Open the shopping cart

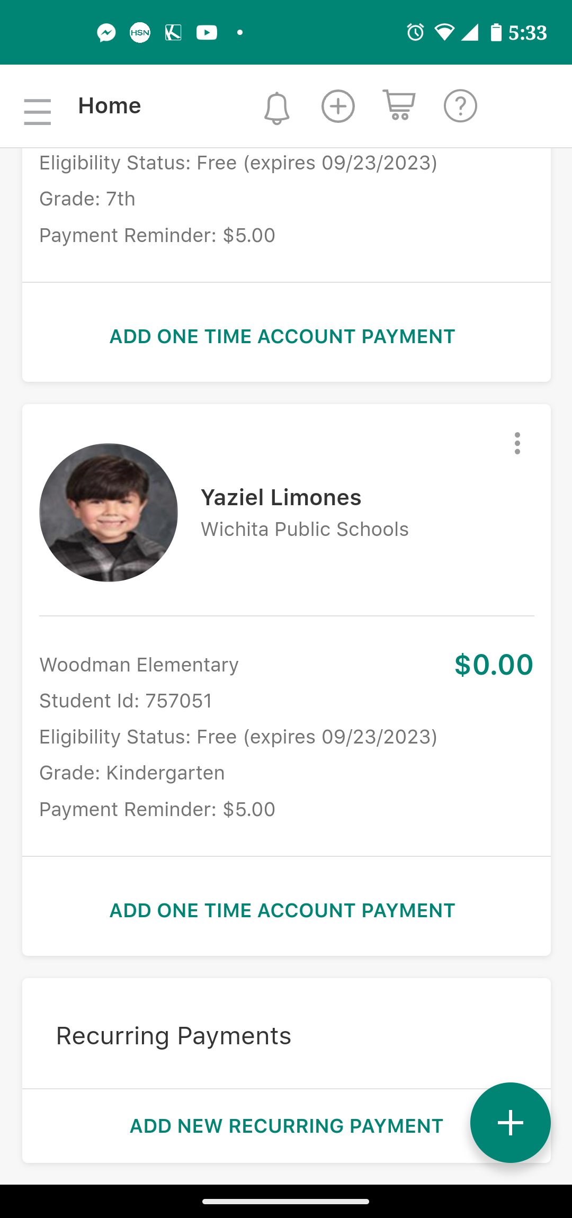(x=399, y=105)
